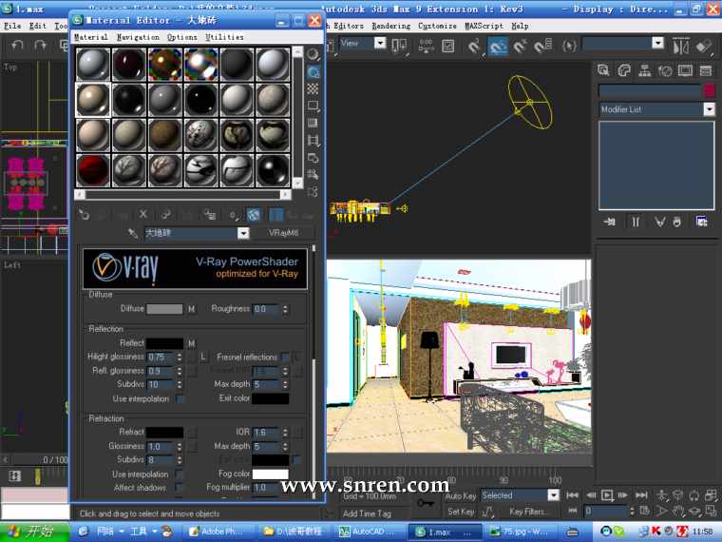Open the Hierarchy command panel tab
The height and width of the screenshot is (542, 722).
pyautogui.click(x=644, y=70)
